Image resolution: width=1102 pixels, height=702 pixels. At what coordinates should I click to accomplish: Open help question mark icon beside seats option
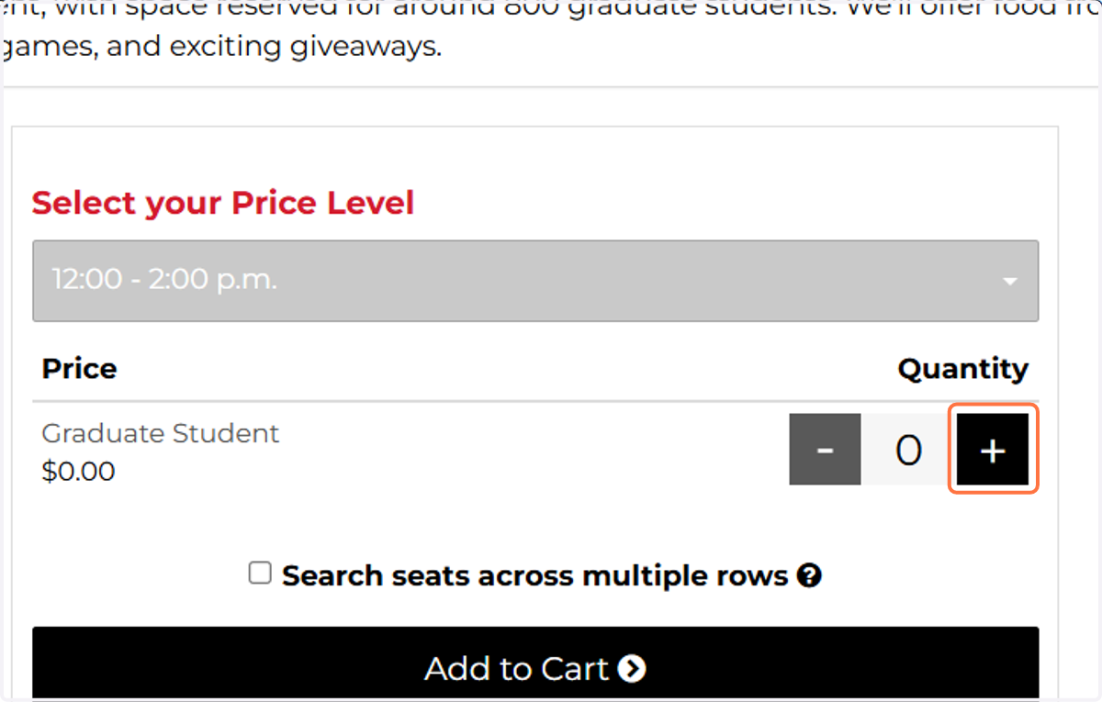tap(809, 576)
